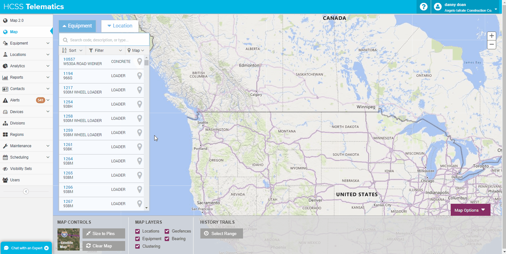Uncheck the Locations map layer
The image size is (506, 254).
point(137,231)
